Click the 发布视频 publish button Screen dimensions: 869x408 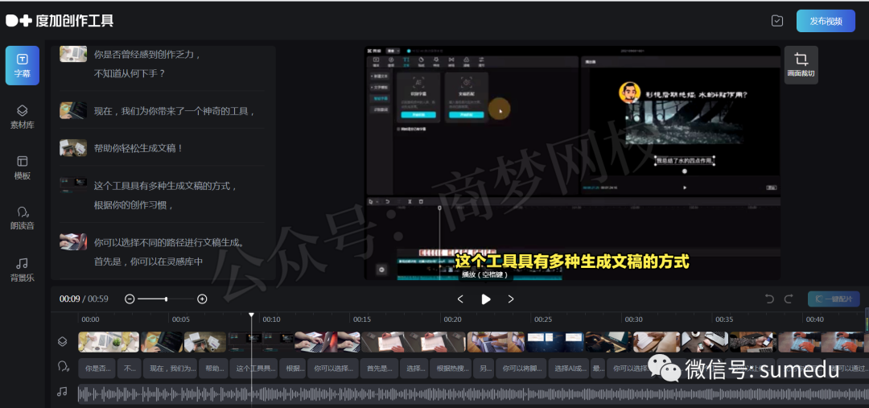point(826,21)
